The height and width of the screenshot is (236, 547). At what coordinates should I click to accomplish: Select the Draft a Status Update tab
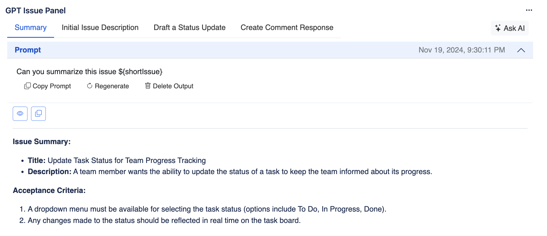(x=189, y=28)
